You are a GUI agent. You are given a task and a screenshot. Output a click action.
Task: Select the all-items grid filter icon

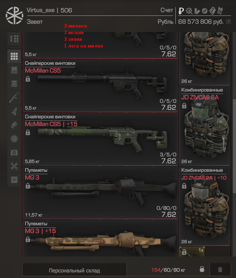(14, 56)
